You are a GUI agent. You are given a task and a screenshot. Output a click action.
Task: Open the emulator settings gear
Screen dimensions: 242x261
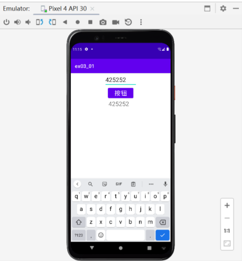pyautogui.click(x=223, y=8)
